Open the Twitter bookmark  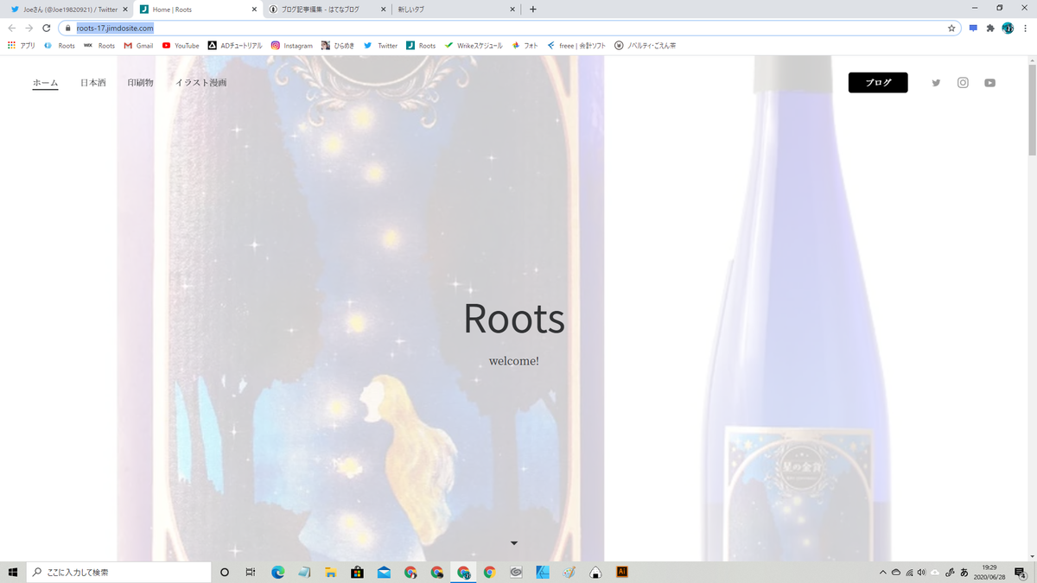coord(380,46)
